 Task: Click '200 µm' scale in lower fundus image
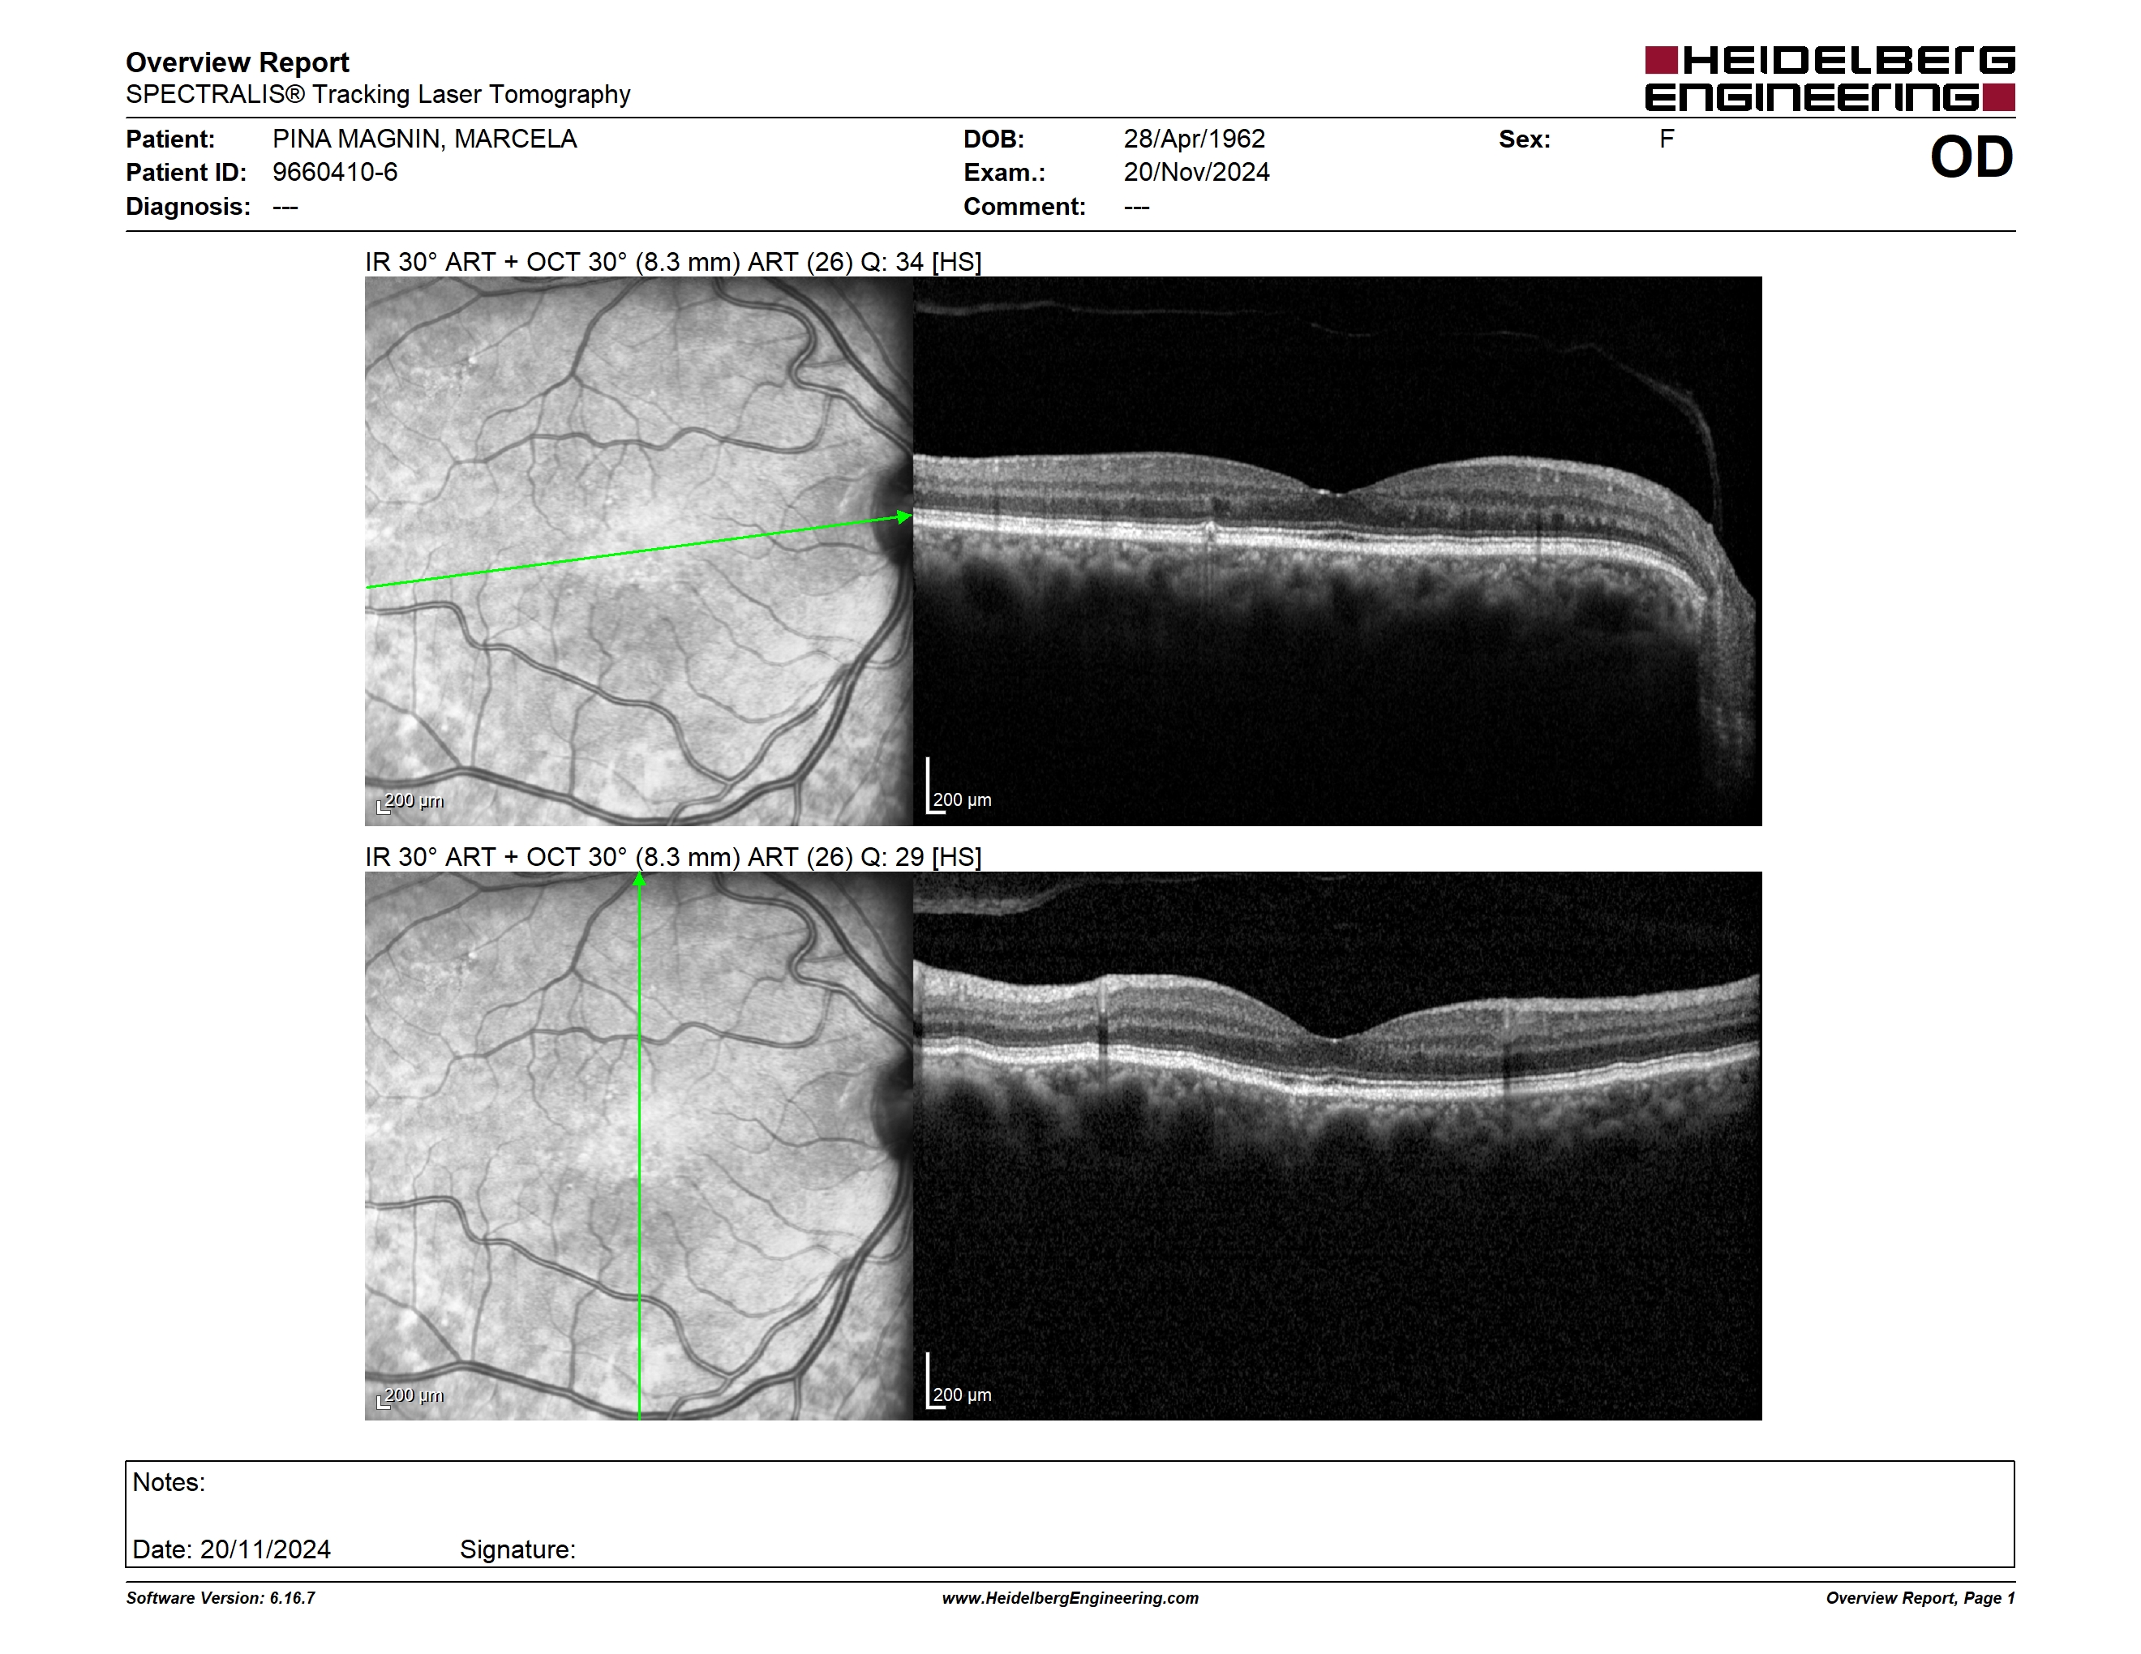(x=410, y=1396)
